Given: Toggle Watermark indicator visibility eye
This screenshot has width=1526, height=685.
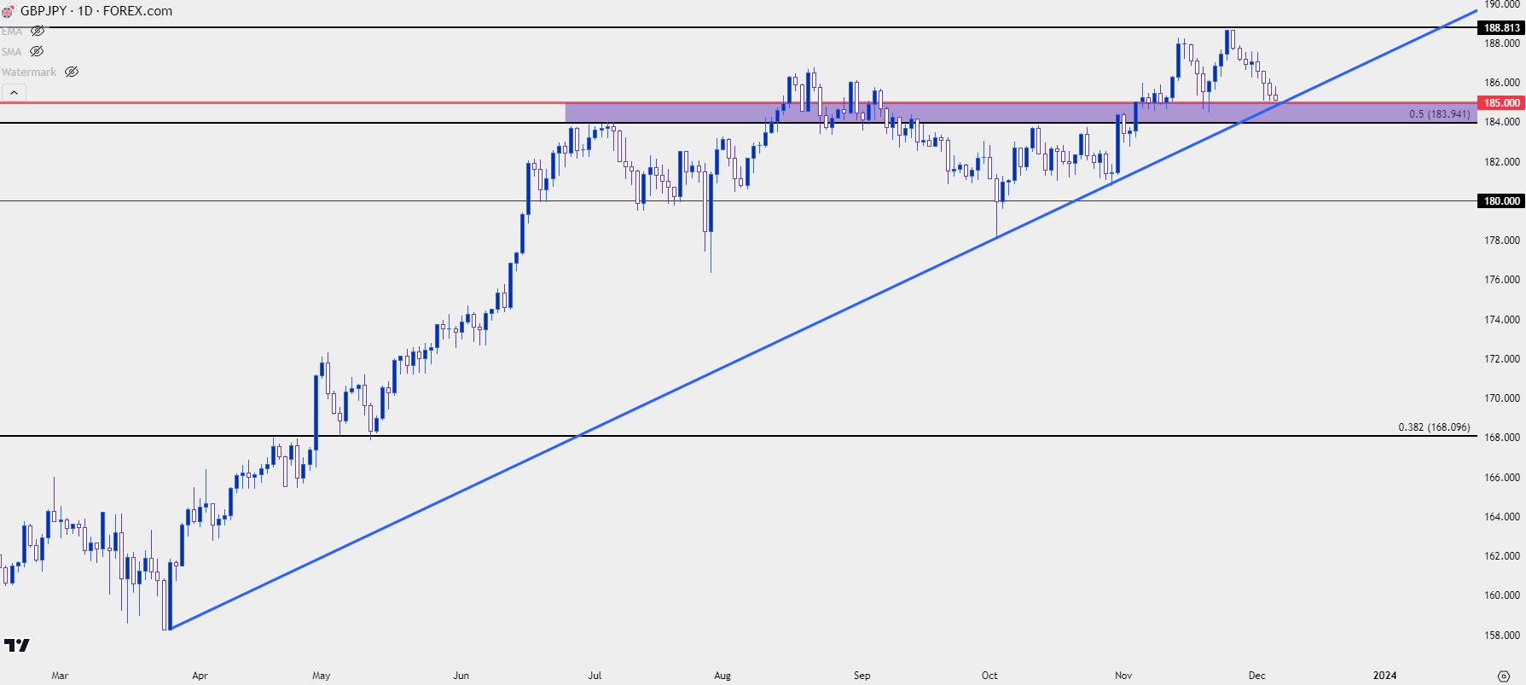Looking at the screenshot, I should pos(72,72).
